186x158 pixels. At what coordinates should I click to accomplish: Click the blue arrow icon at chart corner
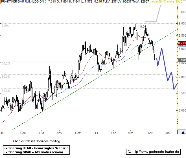click(183, 132)
